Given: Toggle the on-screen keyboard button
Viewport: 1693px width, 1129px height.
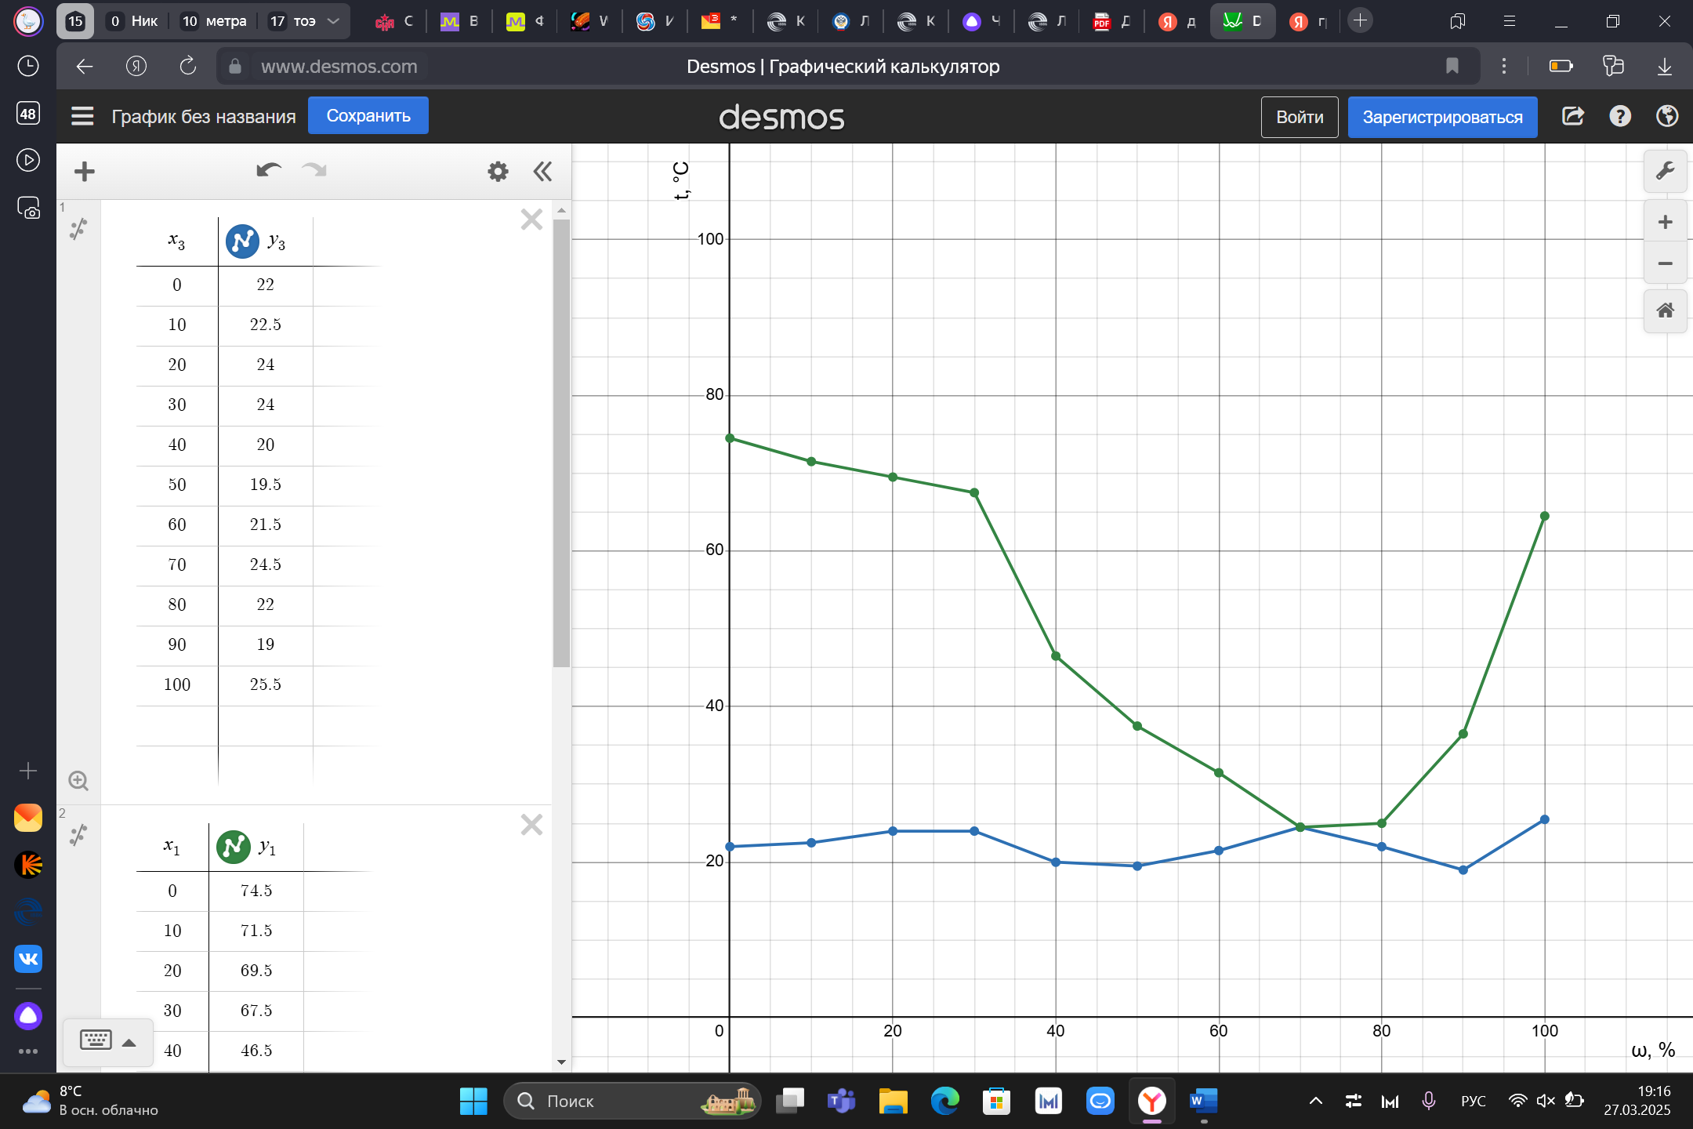Looking at the screenshot, I should pos(96,1041).
